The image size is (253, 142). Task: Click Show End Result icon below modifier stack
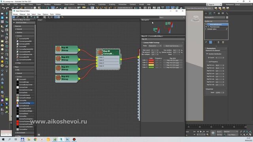pos(211,42)
